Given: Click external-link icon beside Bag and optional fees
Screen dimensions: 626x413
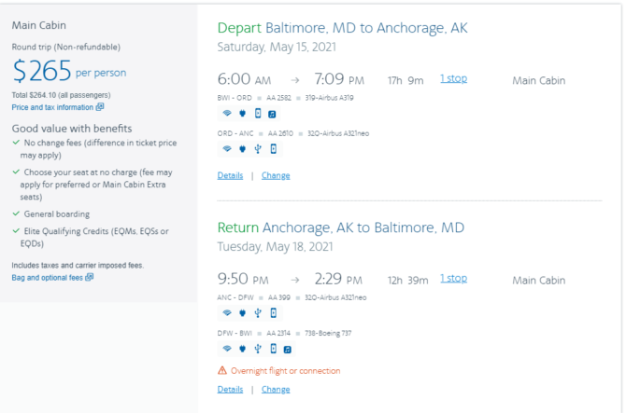Looking at the screenshot, I should click(x=89, y=277).
